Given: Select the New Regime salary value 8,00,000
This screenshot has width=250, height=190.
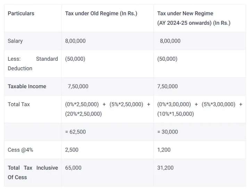Looking at the screenshot, I should (170, 41).
